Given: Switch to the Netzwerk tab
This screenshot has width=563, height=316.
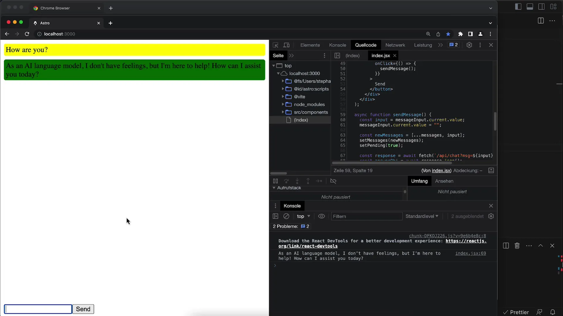Looking at the screenshot, I should click(x=395, y=45).
